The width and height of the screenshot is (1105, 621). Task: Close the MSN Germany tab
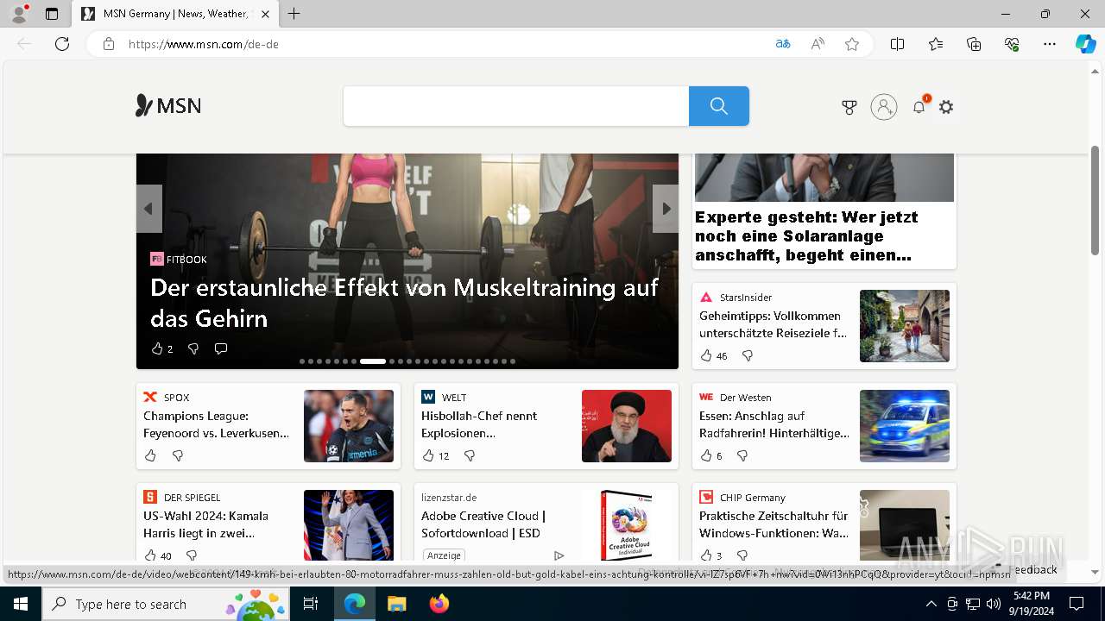(265, 14)
